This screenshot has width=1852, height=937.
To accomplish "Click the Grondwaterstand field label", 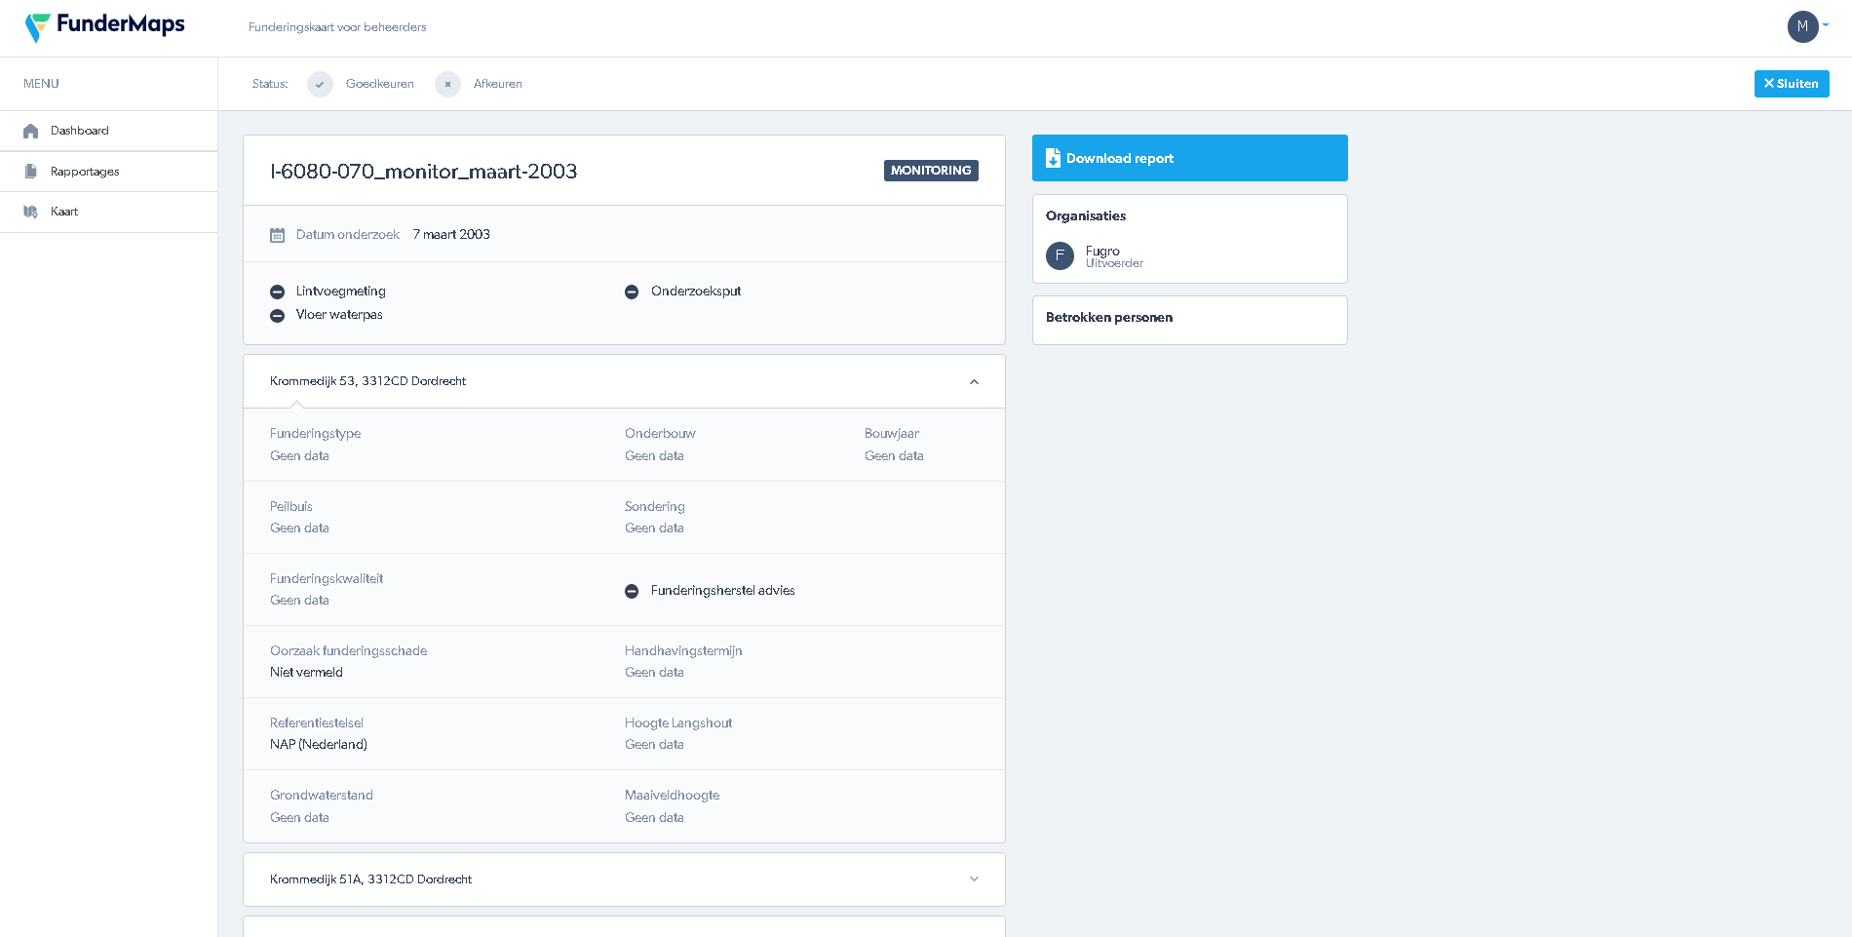I will pyautogui.click(x=322, y=795).
